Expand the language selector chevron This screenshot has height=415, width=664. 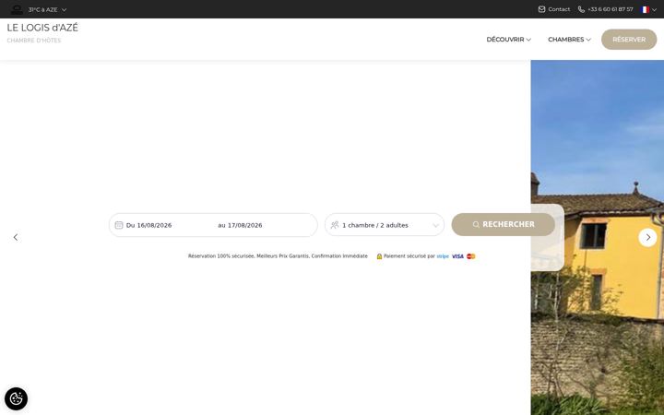point(654,10)
